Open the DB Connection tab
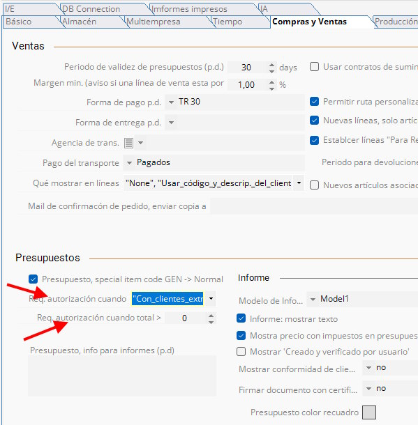The image size is (418, 425). 91,9
